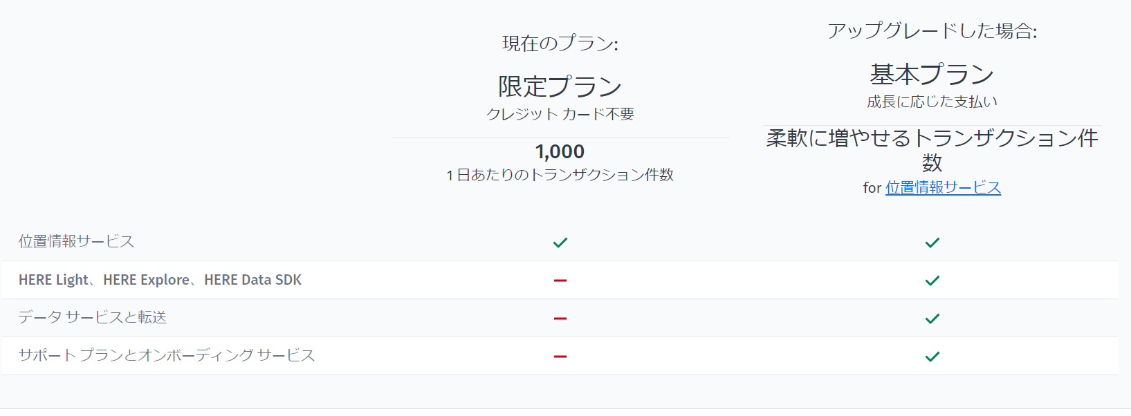Click green checkmark for 位置情報サービス under 基本プラン

pos(932,243)
